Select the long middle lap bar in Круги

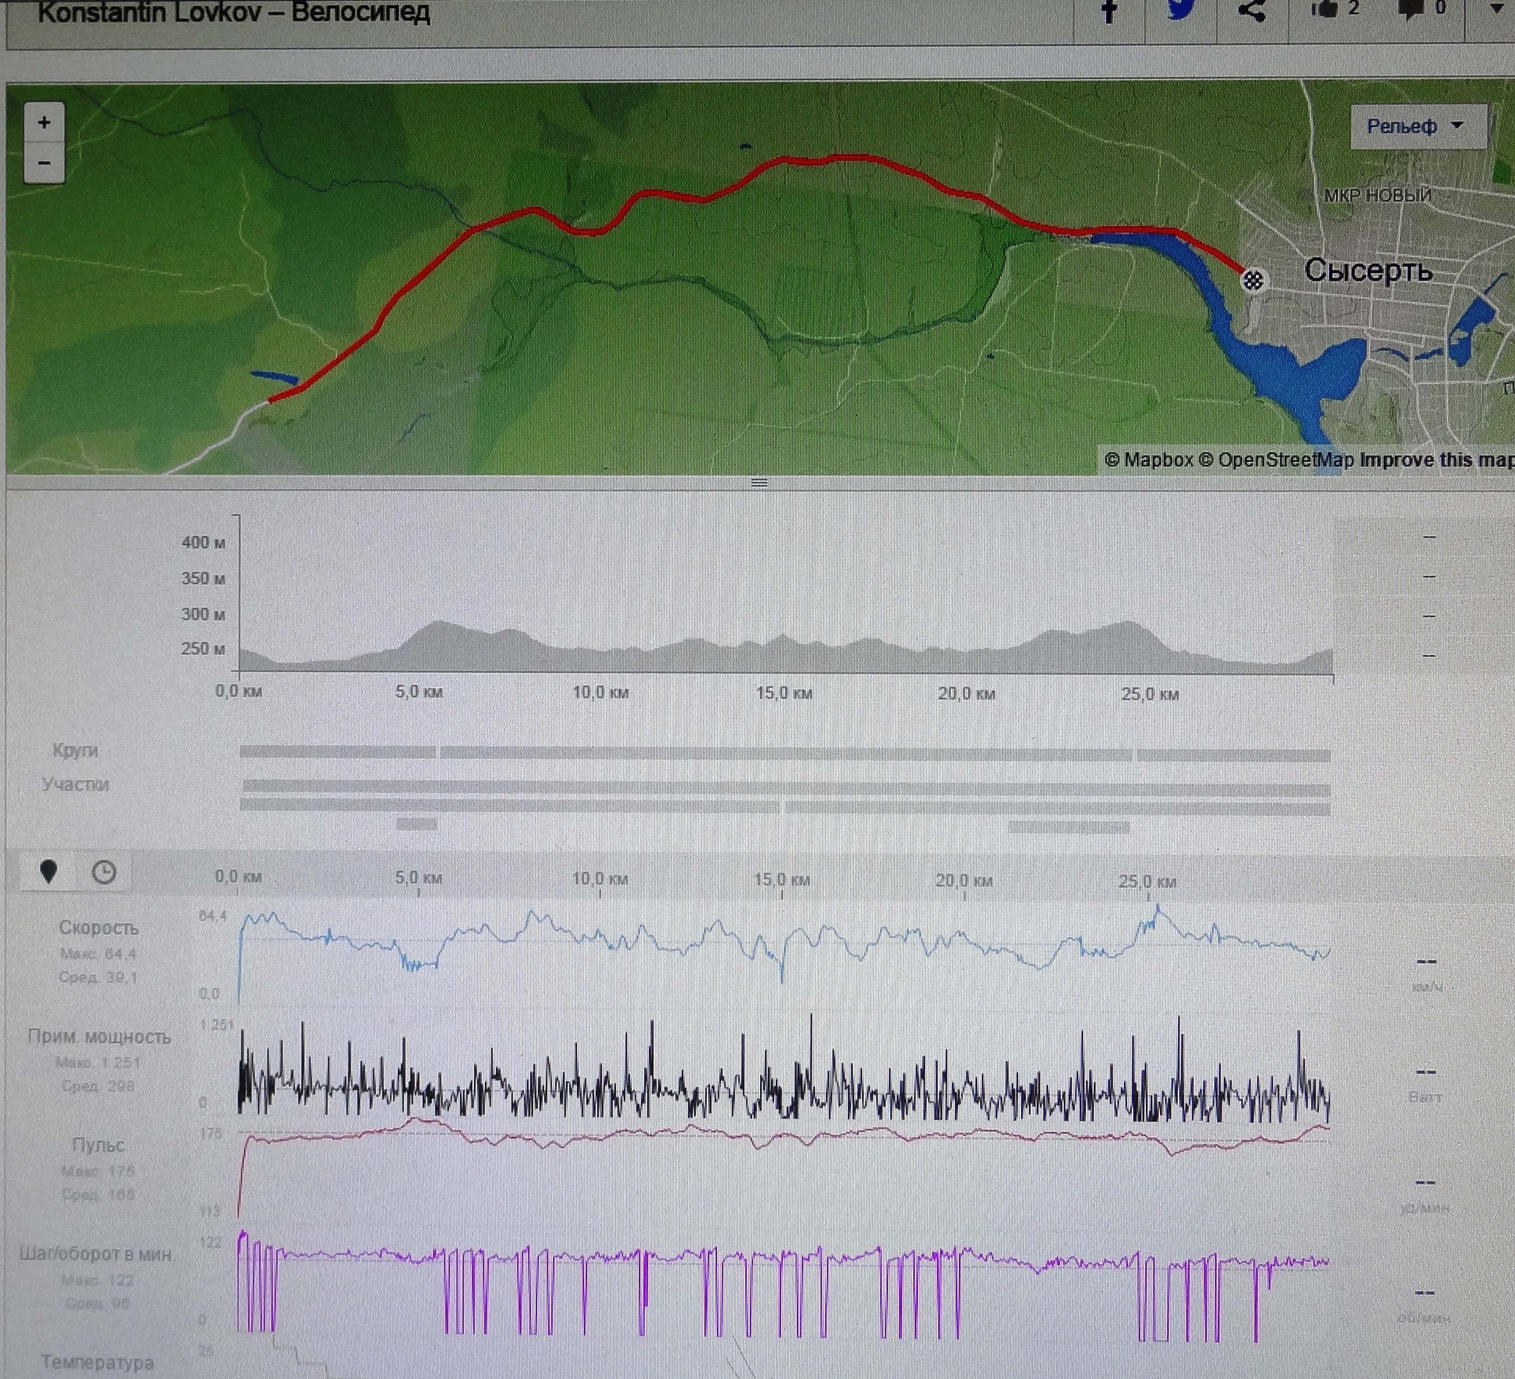786,753
